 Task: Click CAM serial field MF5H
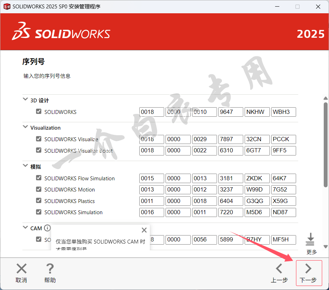(284, 240)
